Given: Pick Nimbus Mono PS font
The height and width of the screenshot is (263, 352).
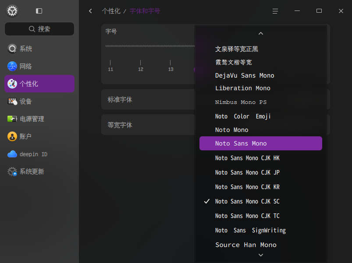Looking at the screenshot, I should tap(261, 102).
